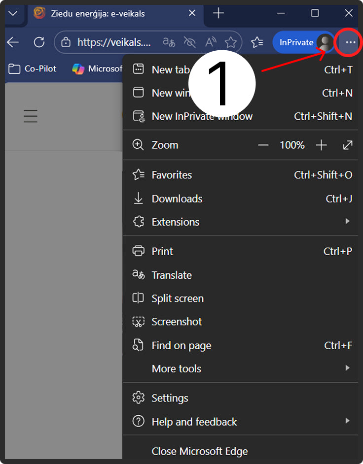Decrease zoom with the minus button
The width and height of the screenshot is (363, 464).
coord(263,145)
